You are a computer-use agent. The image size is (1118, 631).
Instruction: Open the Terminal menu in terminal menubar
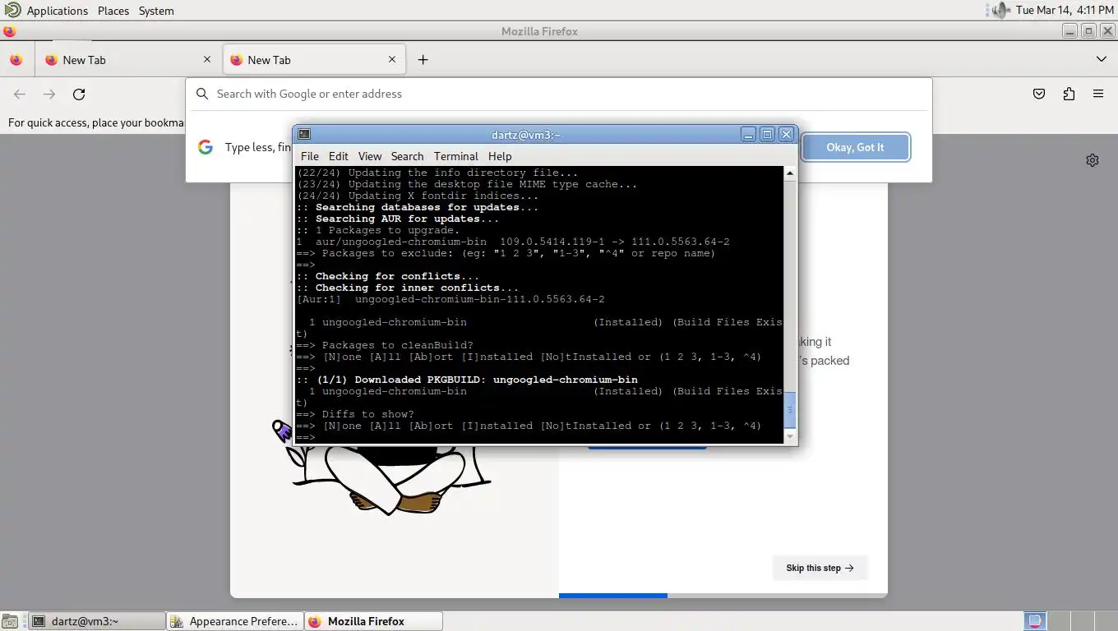tap(455, 156)
